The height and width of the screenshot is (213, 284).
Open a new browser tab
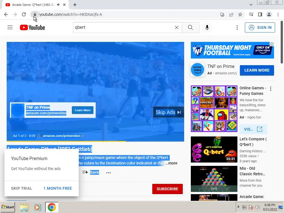[x=75, y=5]
